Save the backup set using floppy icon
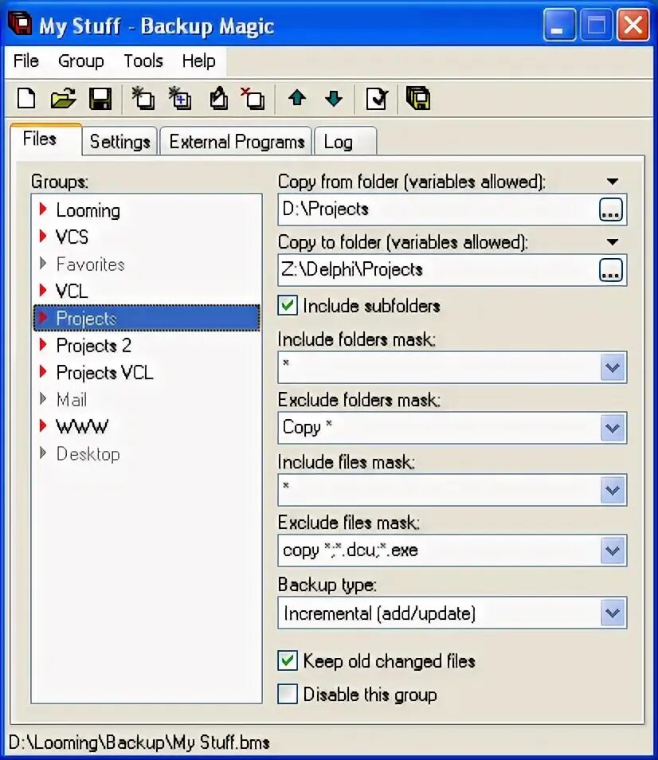Screen dimensions: 658x760 pyautogui.click(x=101, y=99)
